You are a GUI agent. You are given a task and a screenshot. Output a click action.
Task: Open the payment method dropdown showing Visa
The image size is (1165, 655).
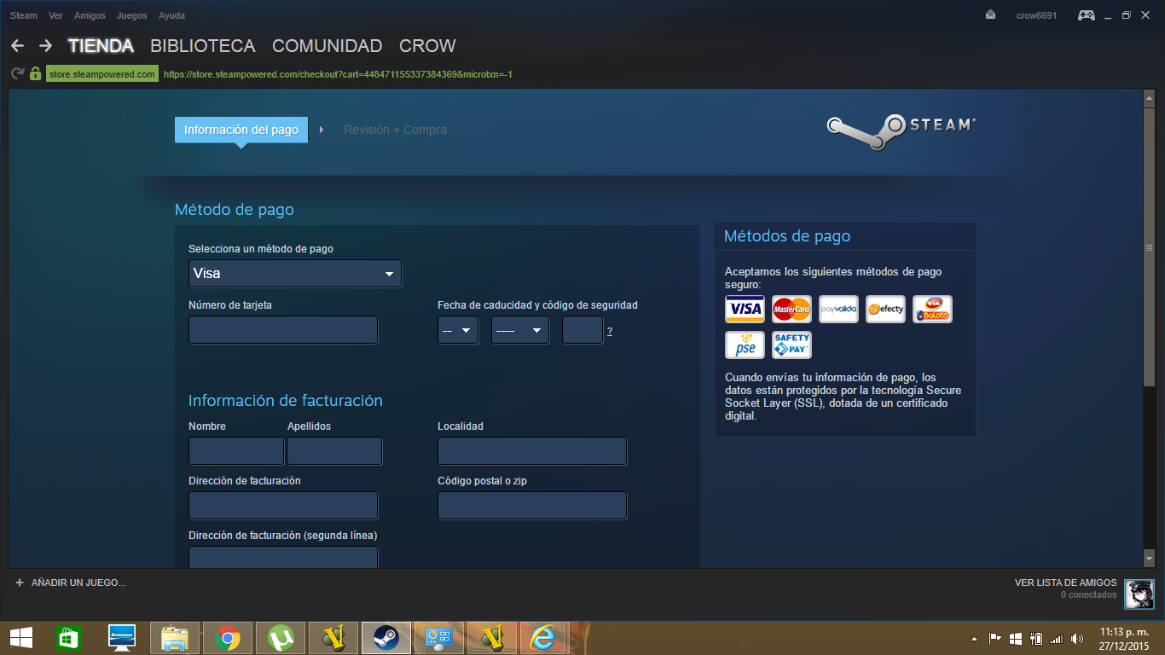pos(294,274)
